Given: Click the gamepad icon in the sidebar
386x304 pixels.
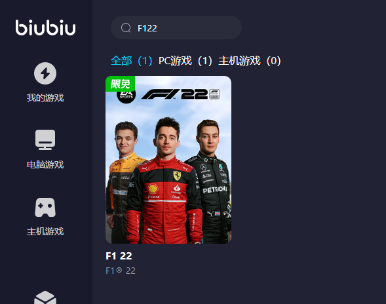Looking at the screenshot, I should [x=45, y=207].
